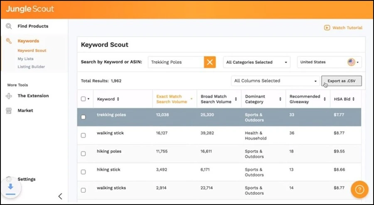374x205 pixels.
Task: Open Settings in sidebar
Action: pyautogui.click(x=27, y=179)
